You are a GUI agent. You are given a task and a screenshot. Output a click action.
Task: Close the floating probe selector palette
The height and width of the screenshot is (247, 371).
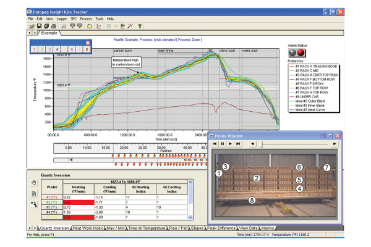(x=87, y=41)
